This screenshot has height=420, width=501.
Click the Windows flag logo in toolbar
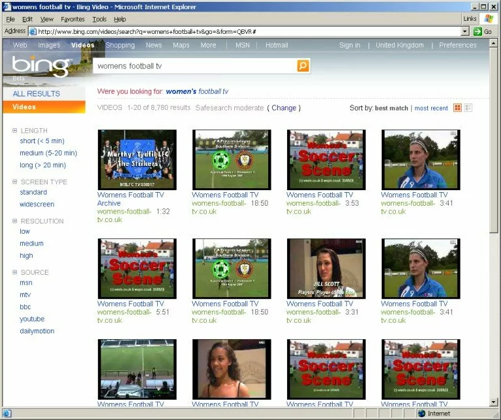(x=489, y=18)
